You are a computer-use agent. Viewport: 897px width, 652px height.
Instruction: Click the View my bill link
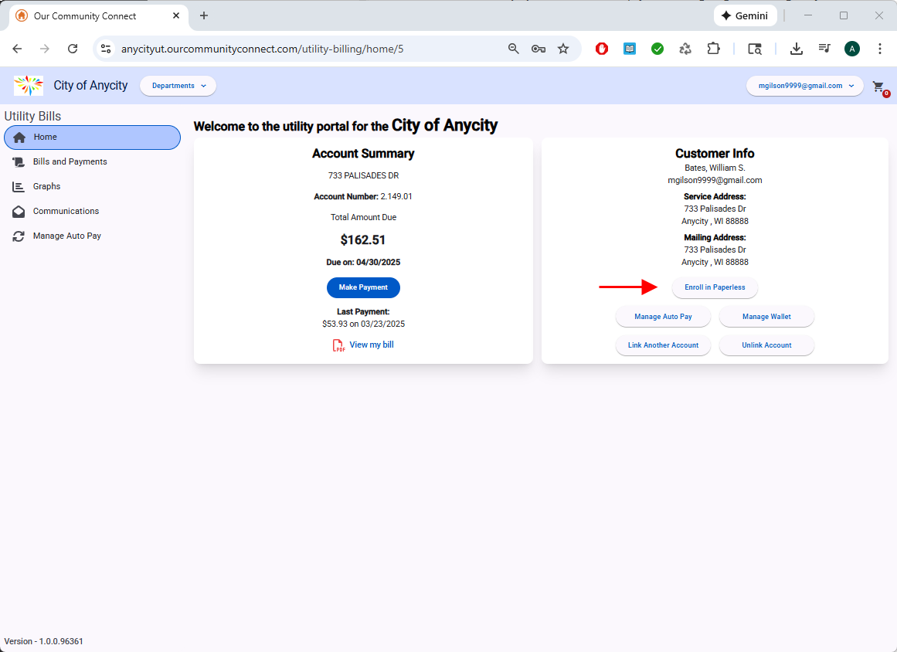(x=372, y=345)
